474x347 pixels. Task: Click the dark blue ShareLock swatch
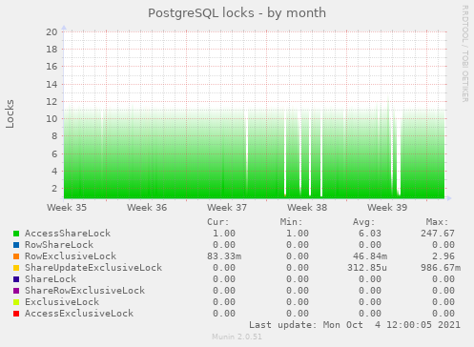16,279
